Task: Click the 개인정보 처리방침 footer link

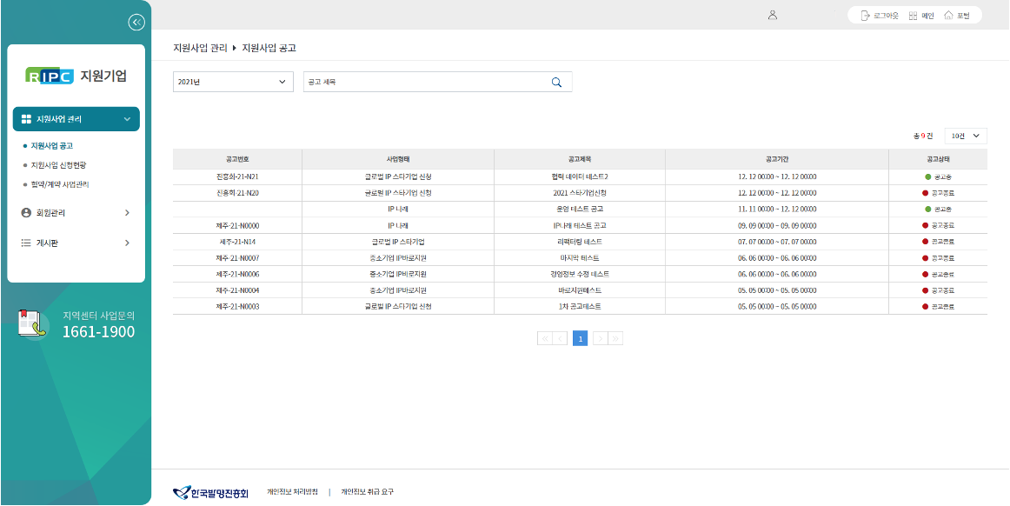Action: (x=292, y=492)
